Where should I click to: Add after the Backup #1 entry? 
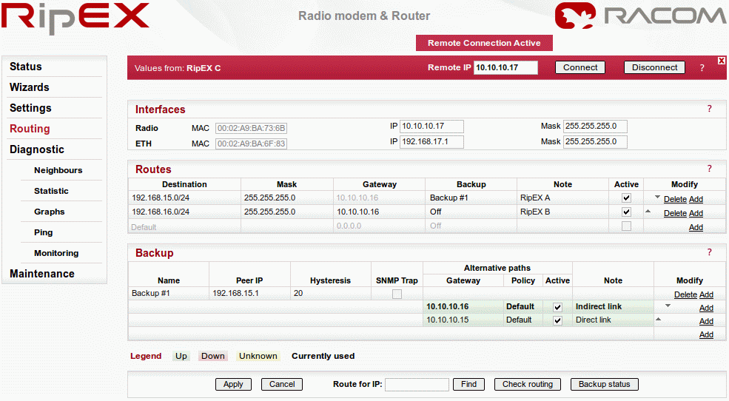(x=706, y=294)
